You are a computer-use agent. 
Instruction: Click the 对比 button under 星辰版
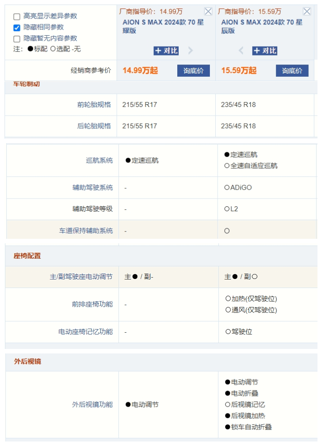[265, 51]
